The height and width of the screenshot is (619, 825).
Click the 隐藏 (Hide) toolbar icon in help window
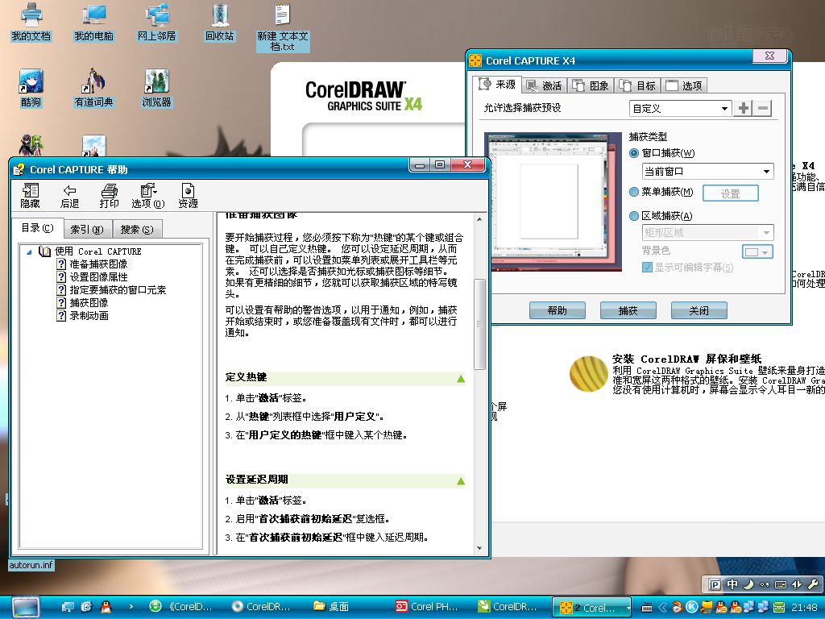[30, 195]
